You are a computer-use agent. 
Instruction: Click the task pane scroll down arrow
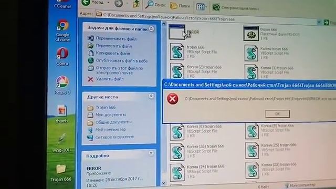point(164,183)
